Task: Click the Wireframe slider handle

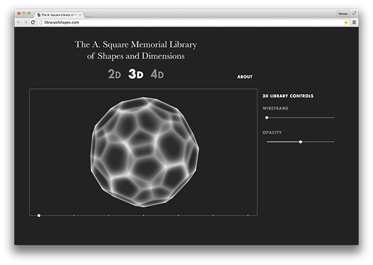Action: pos(266,118)
